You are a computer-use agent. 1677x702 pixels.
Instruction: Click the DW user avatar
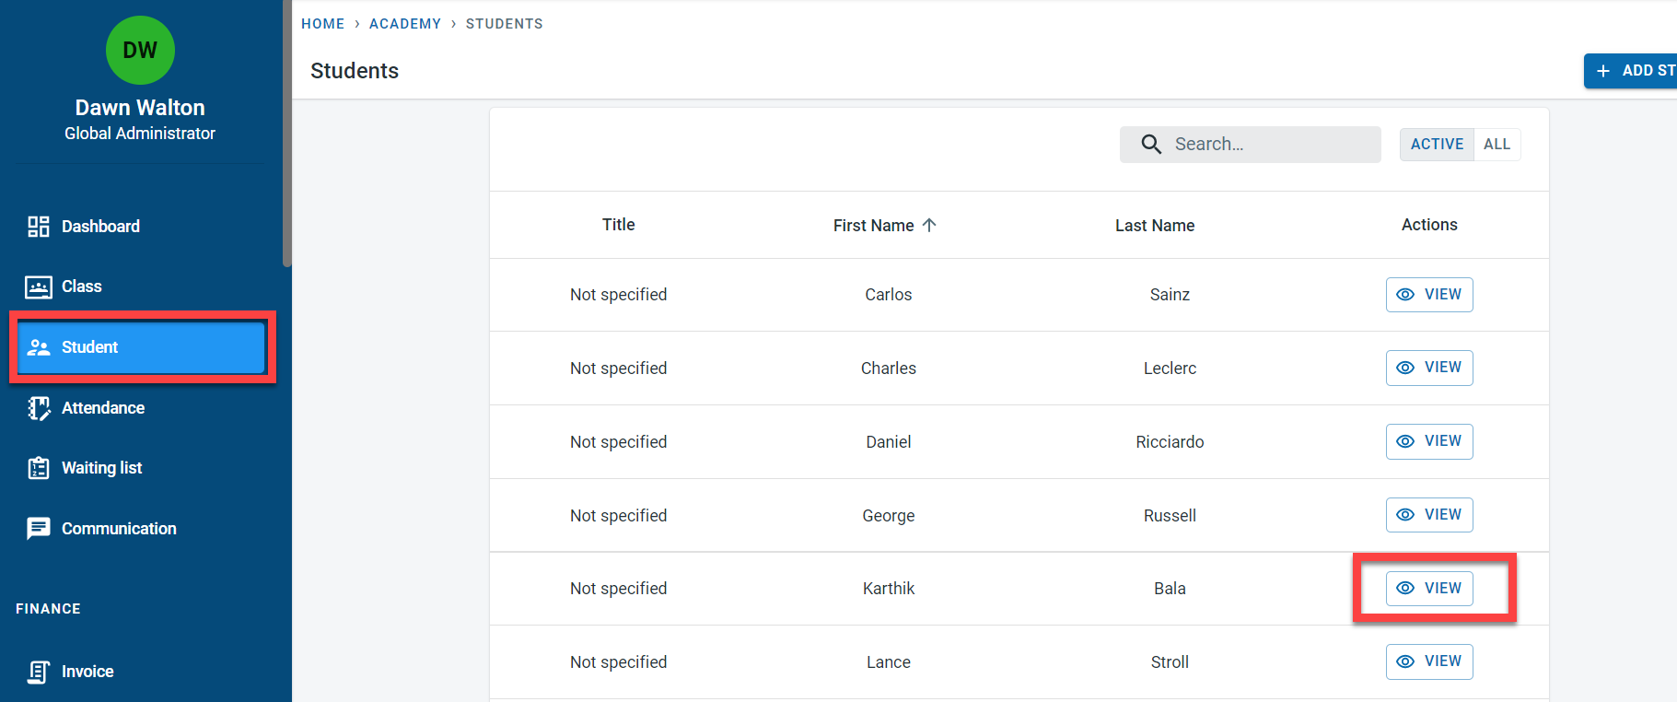point(140,51)
